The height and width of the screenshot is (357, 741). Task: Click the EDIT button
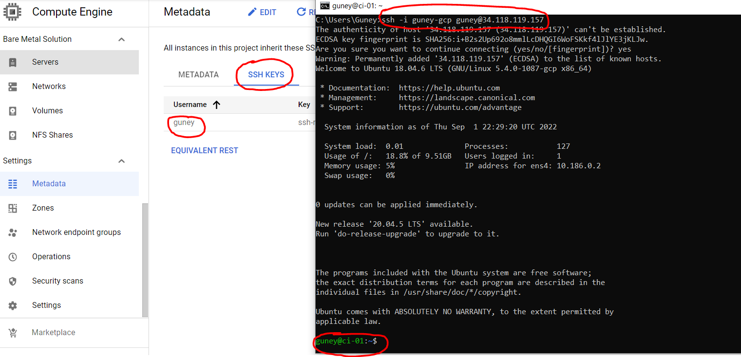click(x=262, y=12)
